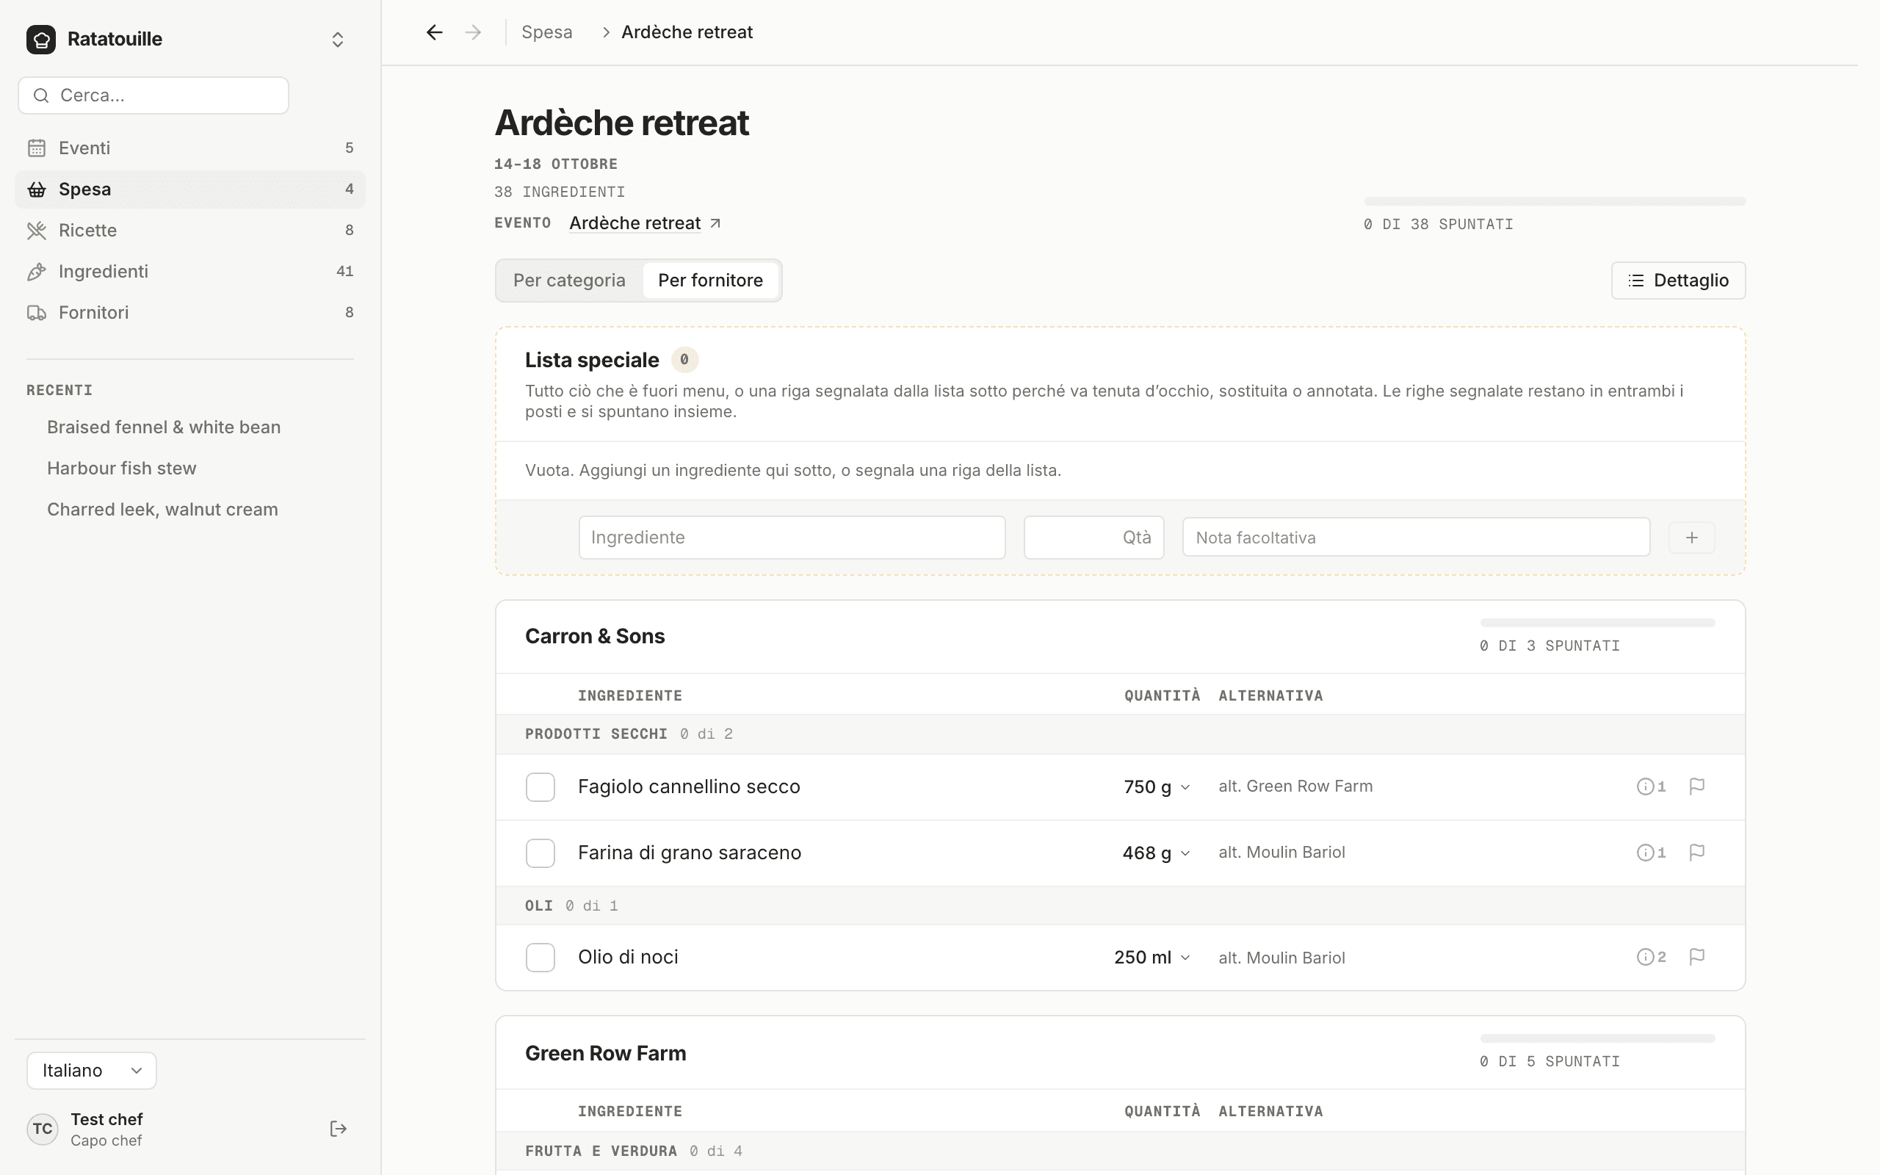The image size is (1880, 1175).
Task: Click the Ingredienti carrot icon
Action: click(x=37, y=271)
